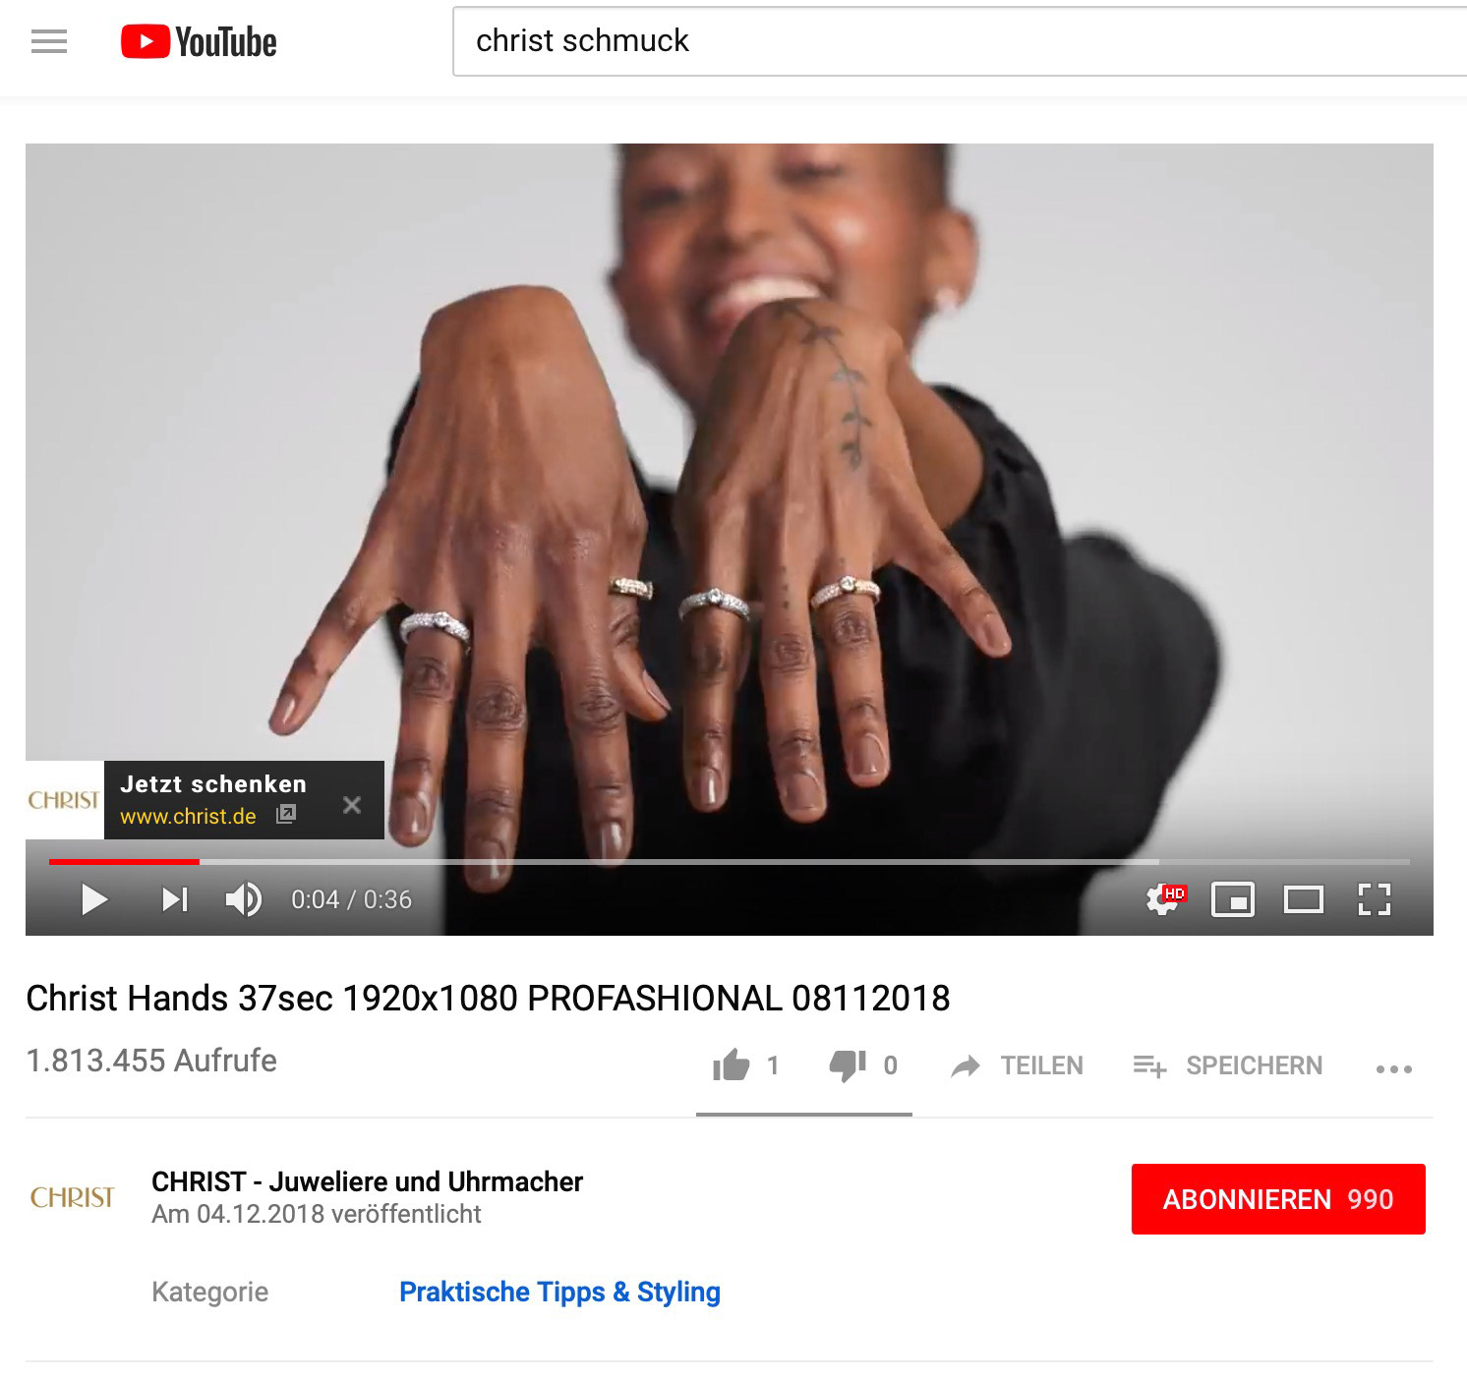Dislike the video with thumbs down
Viewport: 1467px width, 1380px height.
pos(863,1065)
